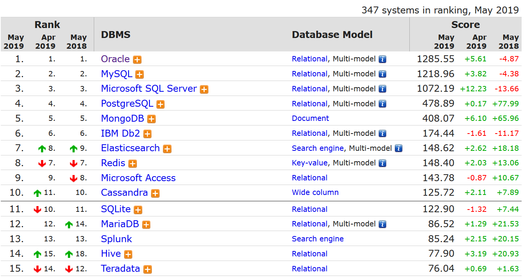This screenshot has height=279, width=527.
Task: Open the MongoDB link
Action: [x=123, y=118]
